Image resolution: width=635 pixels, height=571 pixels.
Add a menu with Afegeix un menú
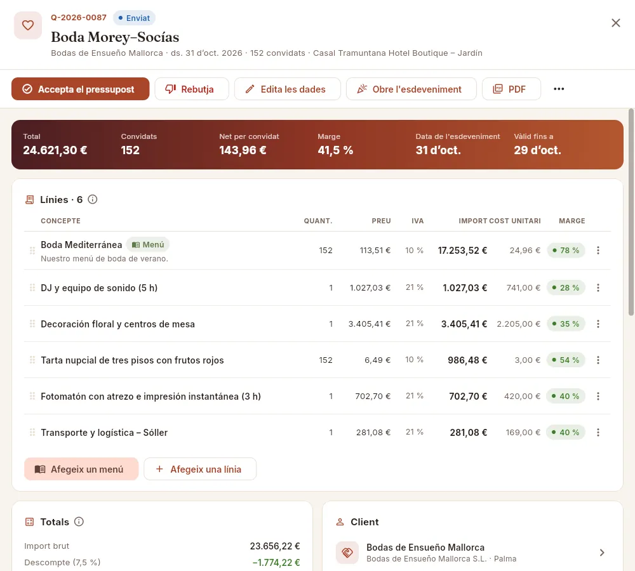[x=81, y=469]
